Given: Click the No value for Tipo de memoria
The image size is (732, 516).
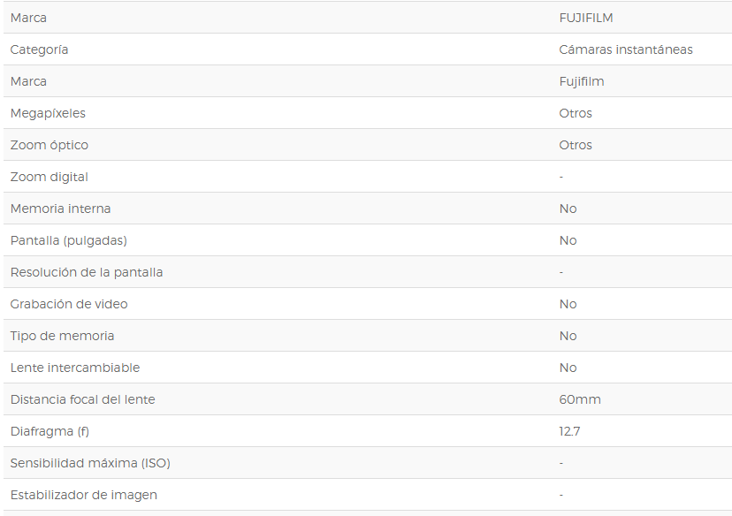Looking at the screenshot, I should click(x=568, y=336).
